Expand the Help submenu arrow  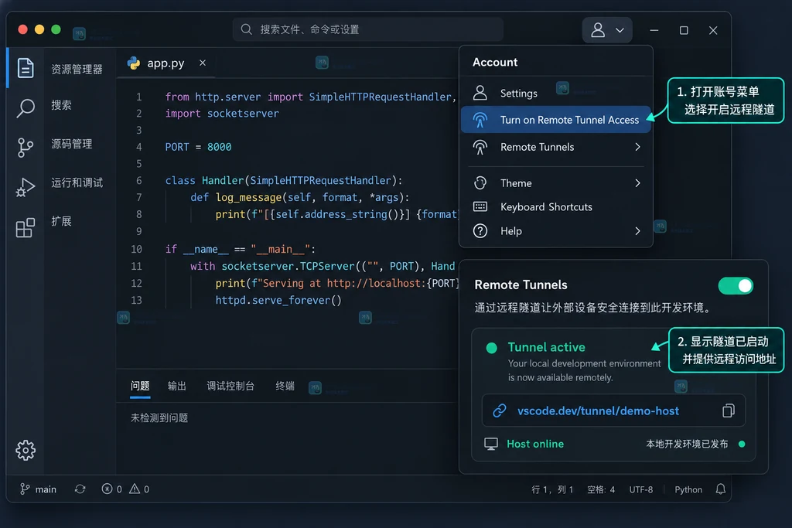click(x=637, y=230)
